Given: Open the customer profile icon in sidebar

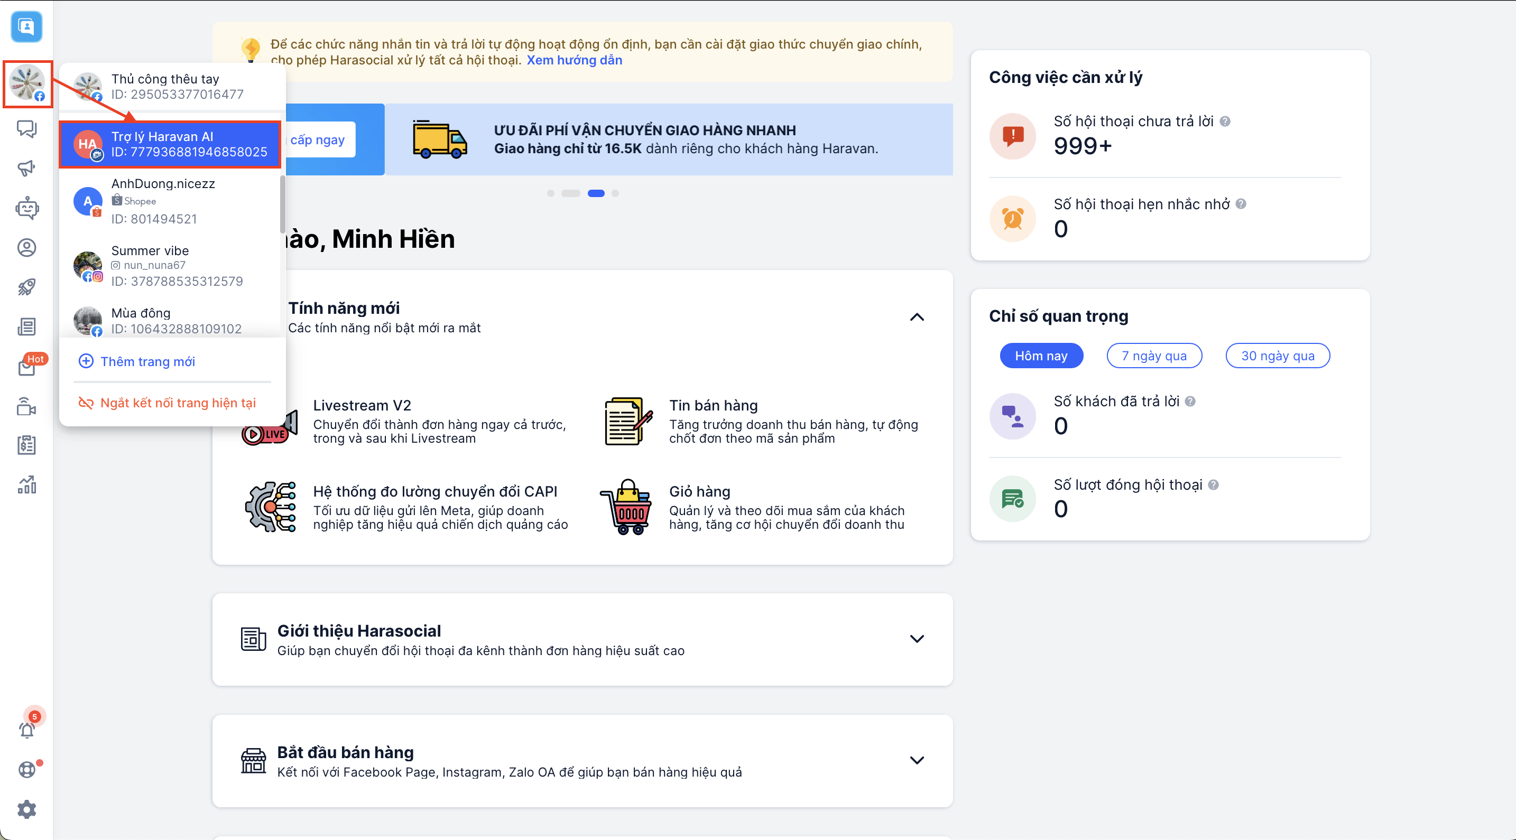Looking at the screenshot, I should click(26, 248).
